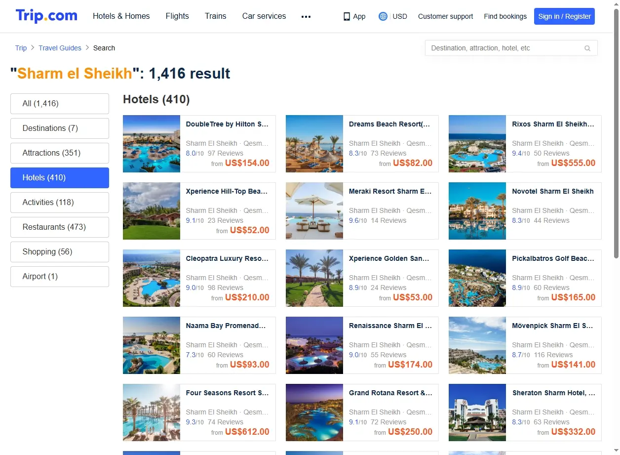
Task: Open DoubleTree by Hilton hotel photo
Action: click(x=152, y=144)
